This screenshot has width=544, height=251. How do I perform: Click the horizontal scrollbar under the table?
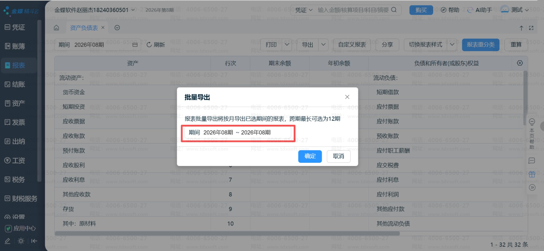coord(227,233)
